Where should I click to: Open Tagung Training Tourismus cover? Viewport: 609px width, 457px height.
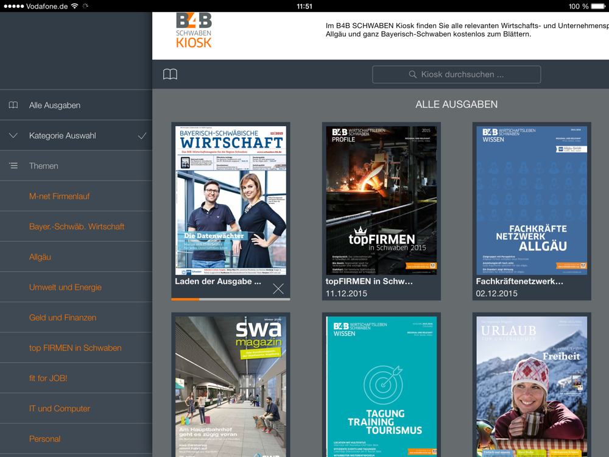381,386
